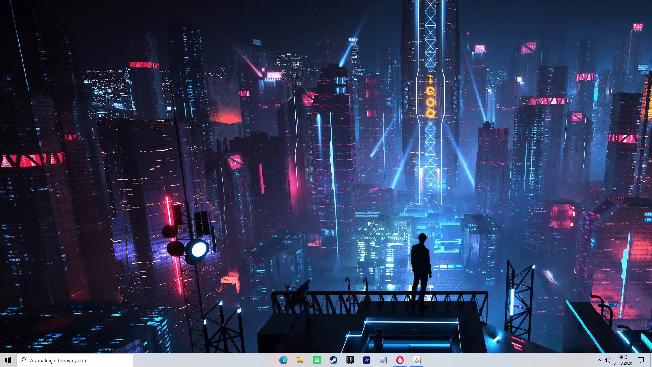
Task: Start Adobe Premiere Pro from the taskbar
Action: pyautogui.click(x=366, y=360)
